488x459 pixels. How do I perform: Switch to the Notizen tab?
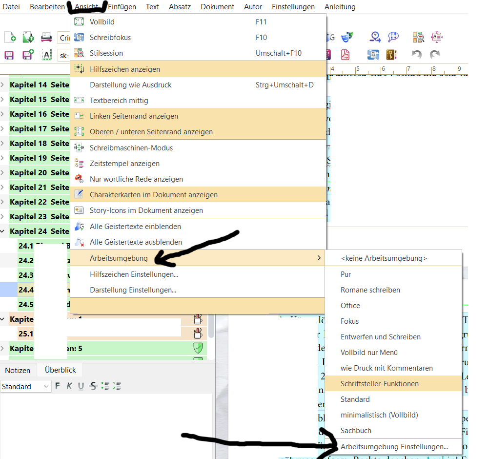coord(18,370)
